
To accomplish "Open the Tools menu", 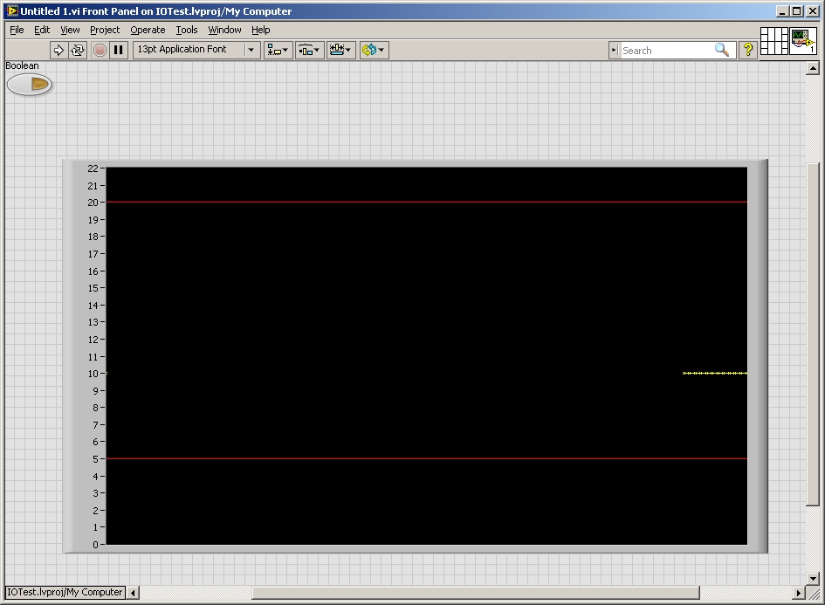I will pyautogui.click(x=187, y=30).
